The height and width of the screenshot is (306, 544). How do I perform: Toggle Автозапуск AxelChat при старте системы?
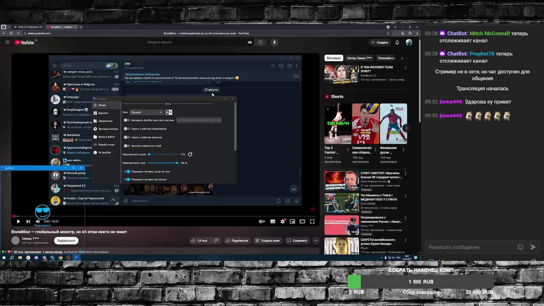coord(127,120)
